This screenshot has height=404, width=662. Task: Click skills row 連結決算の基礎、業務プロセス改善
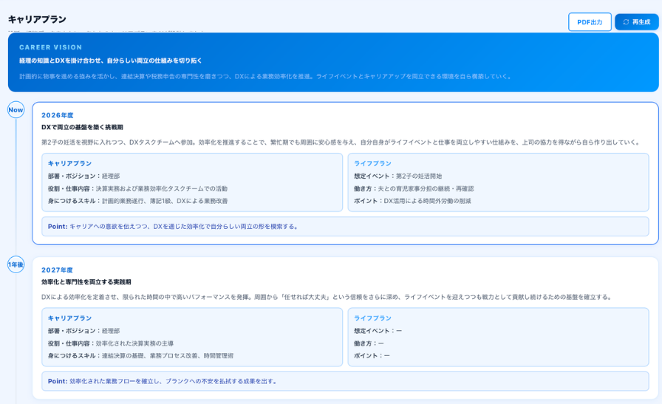click(140, 356)
